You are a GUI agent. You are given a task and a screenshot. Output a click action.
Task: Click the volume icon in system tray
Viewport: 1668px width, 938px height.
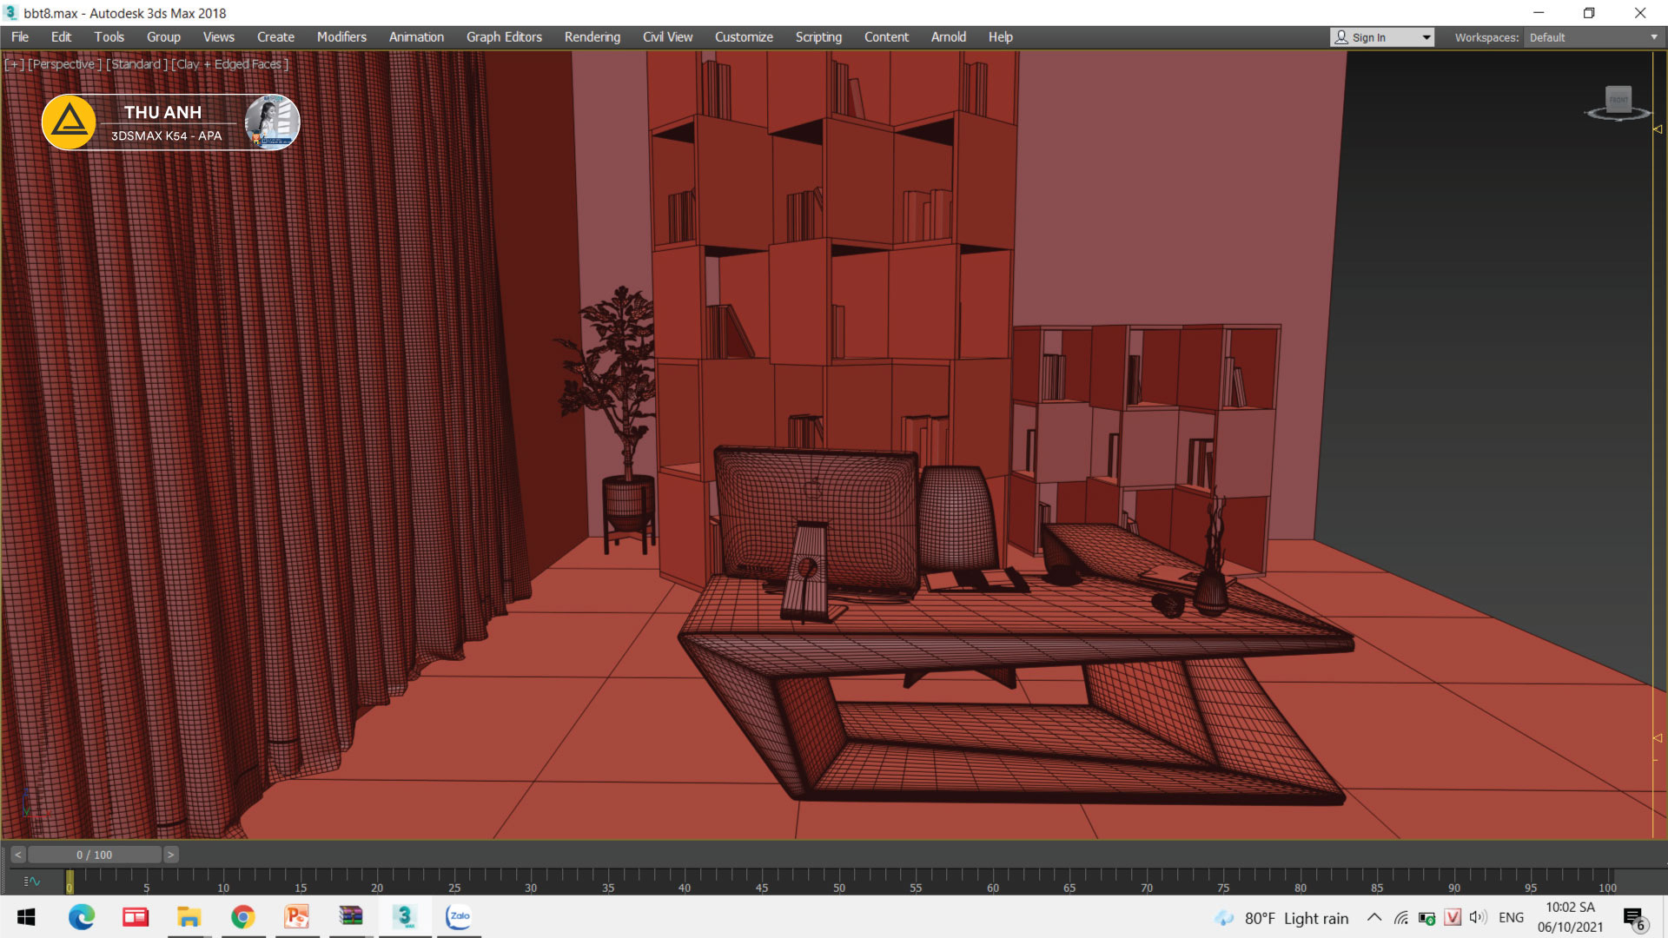coord(1477,918)
